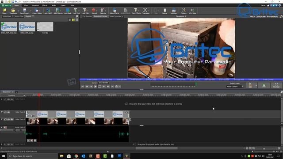
Task: Click the Transition toolbar icon
Action: click(145, 11)
